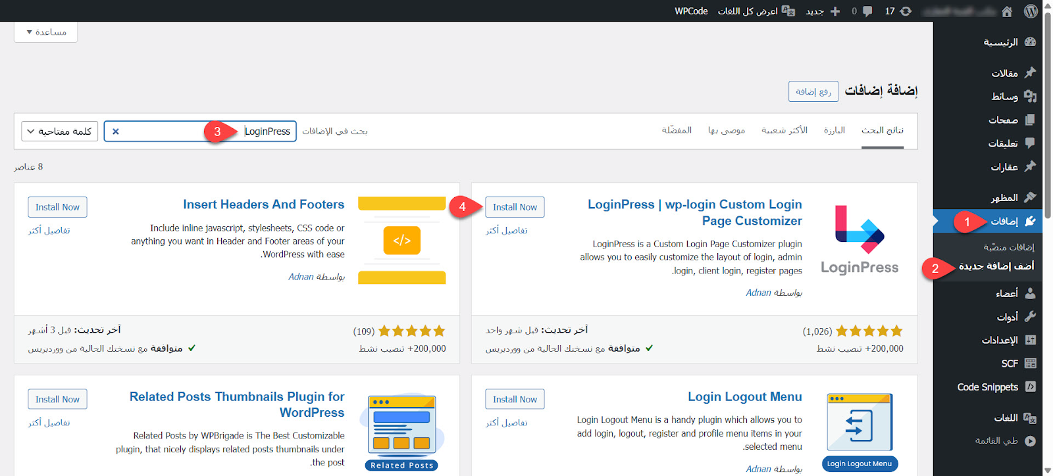Viewport: 1053px width, 476px height.
Task: Switch to the الأكثر شعبية tab
Action: (x=784, y=130)
